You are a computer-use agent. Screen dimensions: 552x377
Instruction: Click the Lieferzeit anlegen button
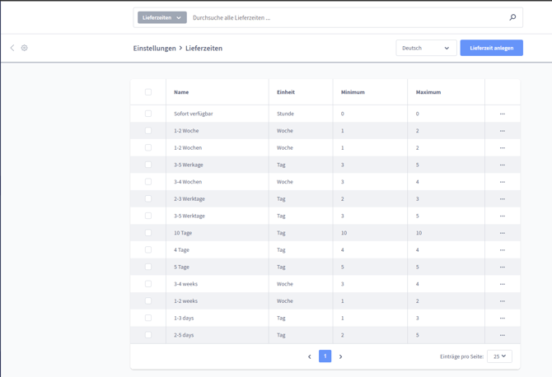point(491,48)
